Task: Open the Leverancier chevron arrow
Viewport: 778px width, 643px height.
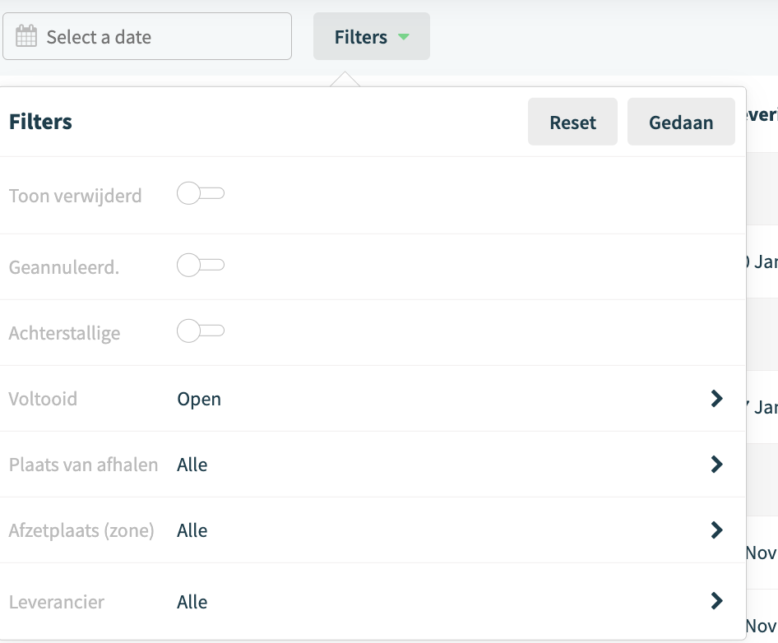Action: (716, 601)
